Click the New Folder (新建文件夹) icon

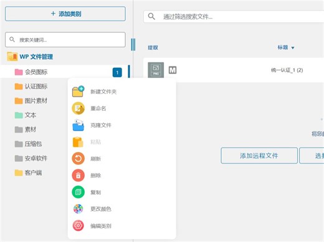point(78,91)
